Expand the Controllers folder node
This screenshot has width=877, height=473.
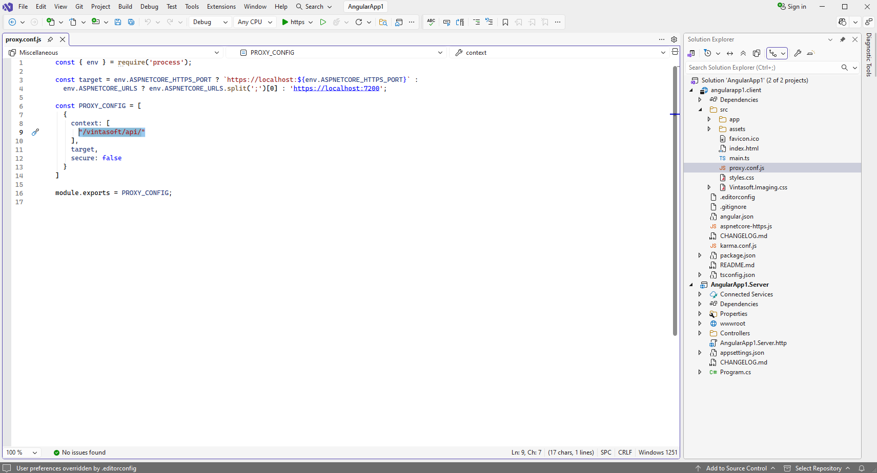click(x=700, y=333)
